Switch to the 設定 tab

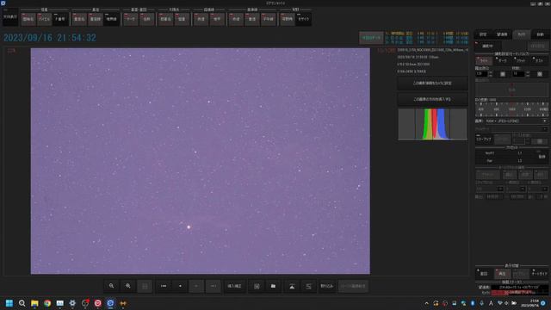pos(484,34)
